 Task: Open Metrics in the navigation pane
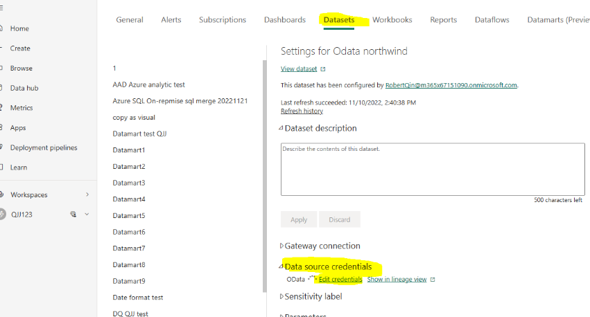pos(21,108)
